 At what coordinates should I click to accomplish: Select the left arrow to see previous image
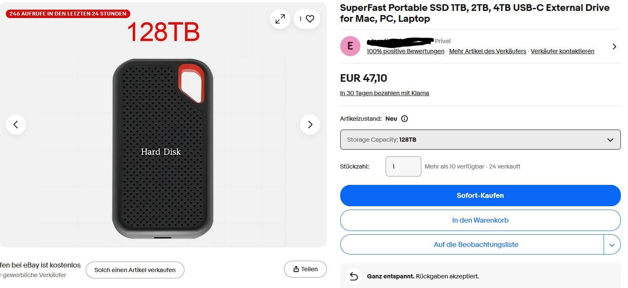tap(16, 125)
